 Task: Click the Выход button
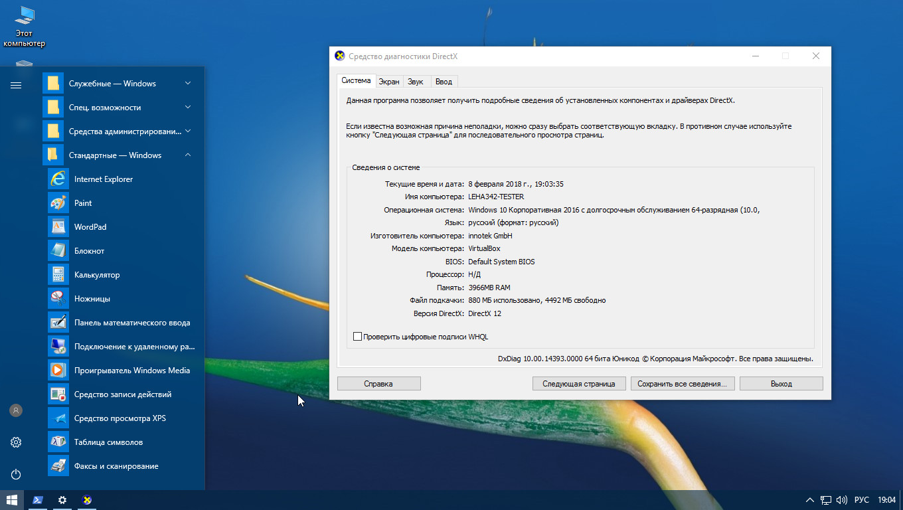pyautogui.click(x=781, y=384)
